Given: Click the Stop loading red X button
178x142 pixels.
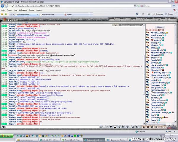Looking at the screenshot, I should (x=142, y=6).
